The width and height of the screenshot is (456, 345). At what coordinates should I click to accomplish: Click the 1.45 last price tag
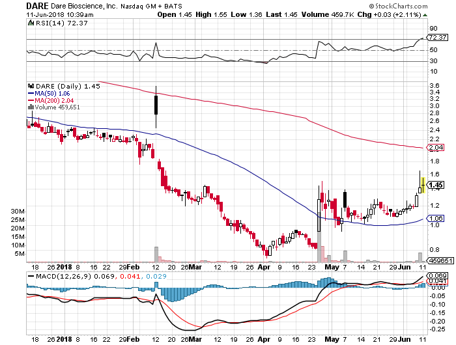(x=435, y=185)
